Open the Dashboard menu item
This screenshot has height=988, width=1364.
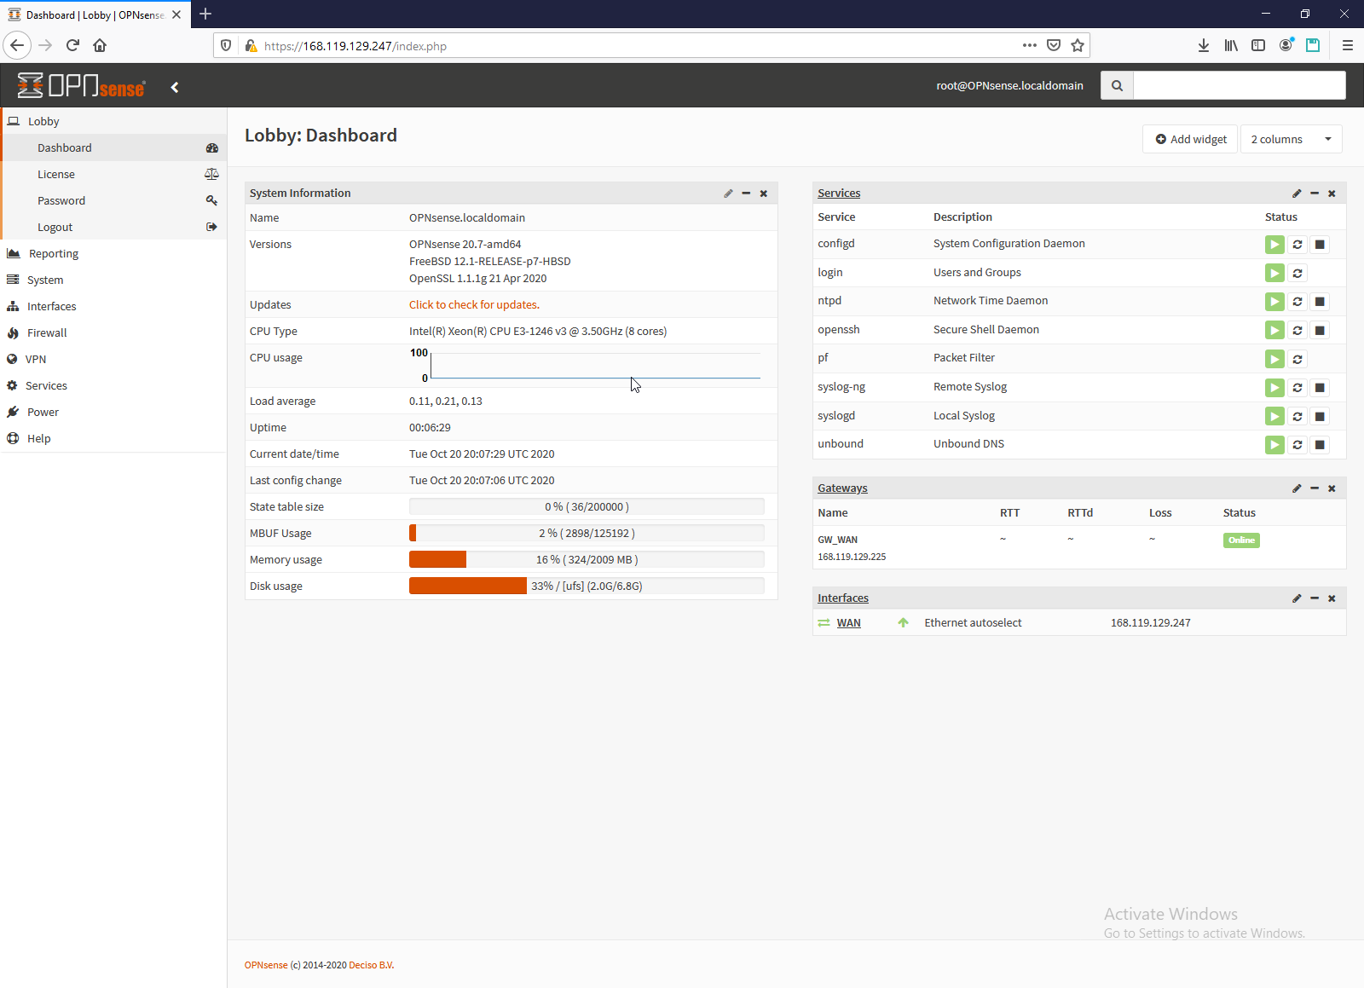(115, 147)
